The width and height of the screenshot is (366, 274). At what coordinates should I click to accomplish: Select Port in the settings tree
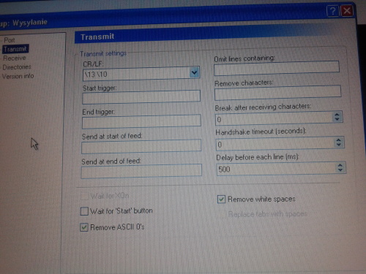point(10,40)
